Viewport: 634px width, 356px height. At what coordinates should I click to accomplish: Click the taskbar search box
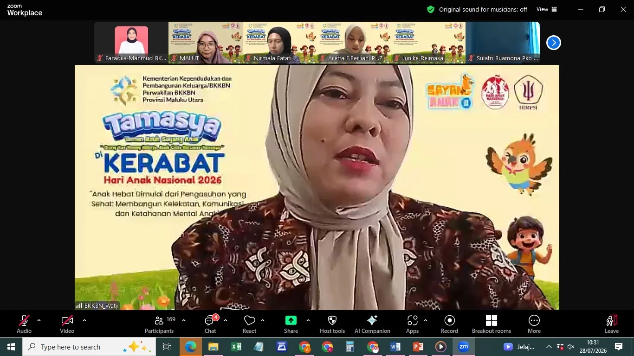pyautogui.click(x=89, y=347)
